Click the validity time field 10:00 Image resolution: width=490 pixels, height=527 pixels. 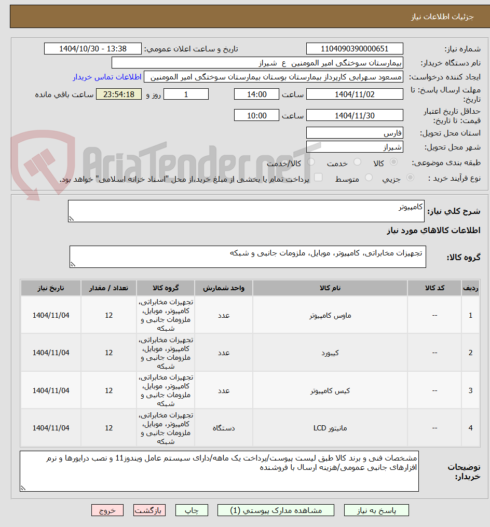coord(256,115)
